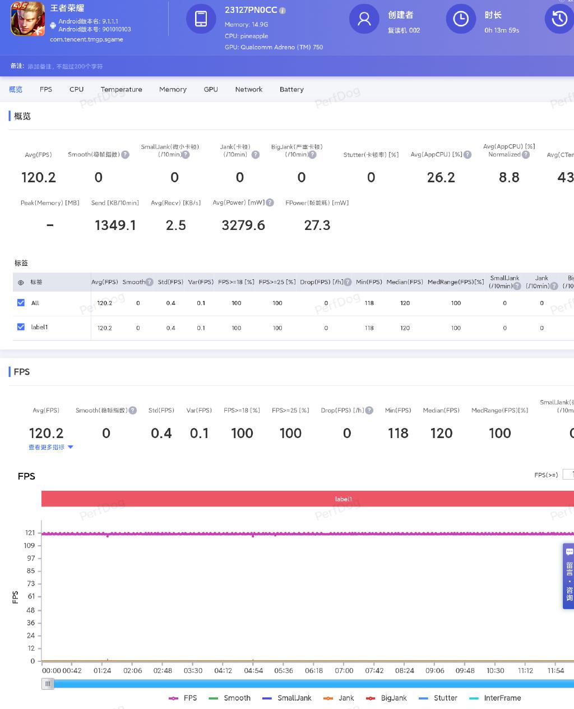Click the timeline range slider handle
Image resolution: width=574 pixels, height=709 pixels.
click(48, 684)
